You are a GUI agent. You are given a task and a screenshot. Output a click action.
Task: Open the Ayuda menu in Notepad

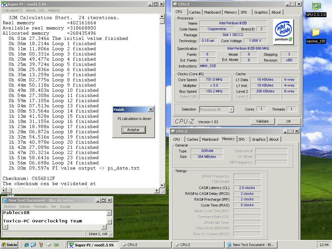coord(65,207)
